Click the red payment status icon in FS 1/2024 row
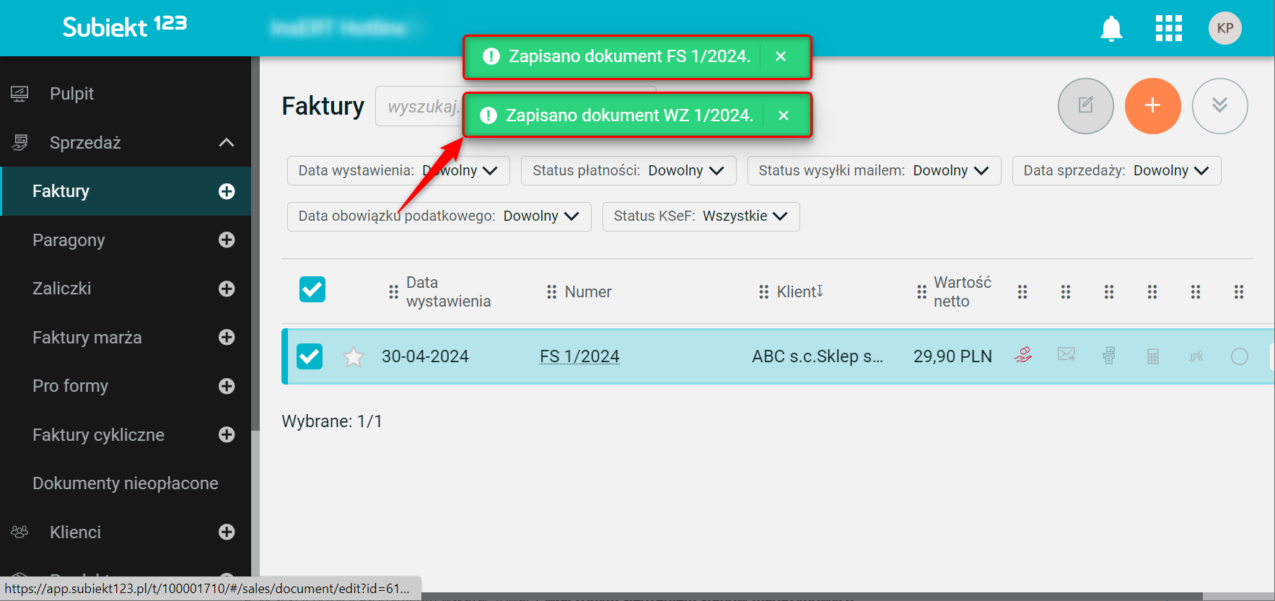The width and height of the screenshot is (1275, 601). (1023, 355)
